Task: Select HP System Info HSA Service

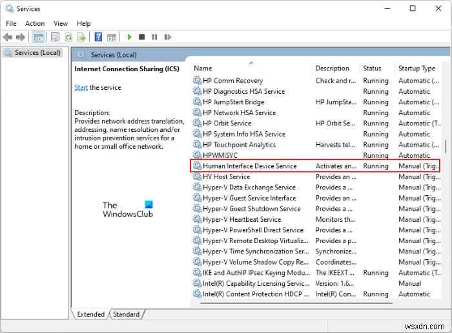Action: coord(244,134)
